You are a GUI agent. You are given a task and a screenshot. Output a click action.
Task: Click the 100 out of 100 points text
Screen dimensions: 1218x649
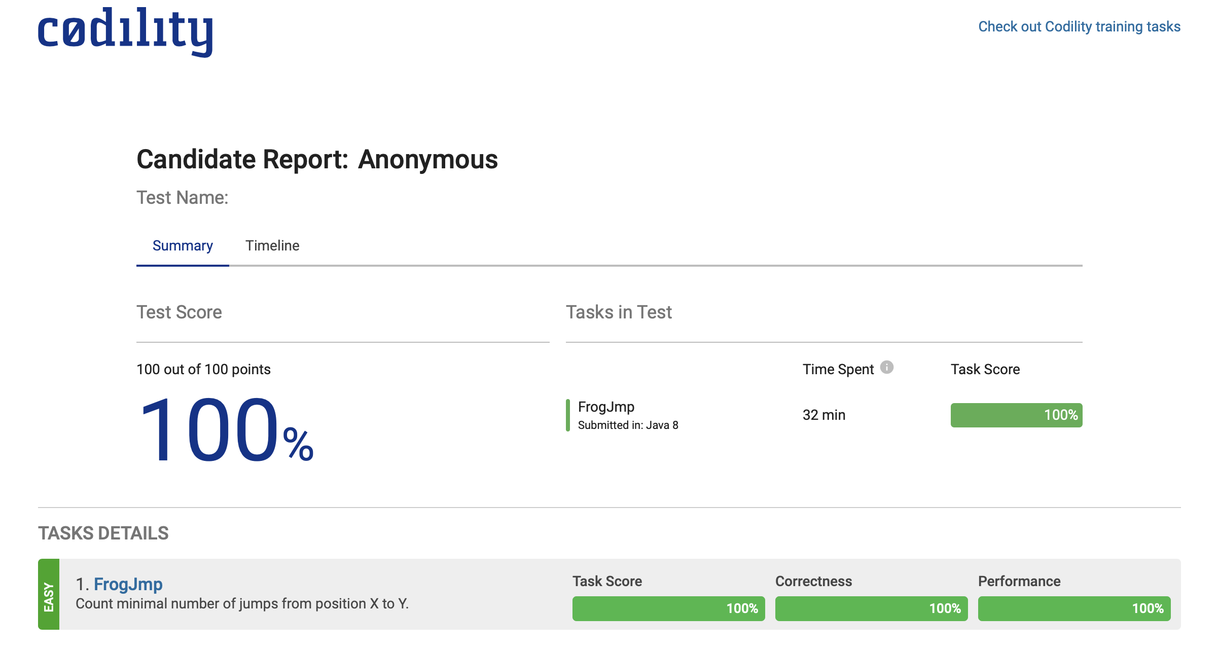203,369
